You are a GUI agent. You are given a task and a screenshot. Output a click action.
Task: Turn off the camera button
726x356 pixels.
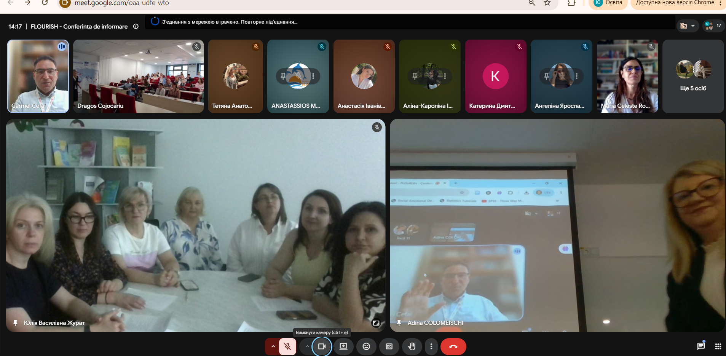point(322,346)
